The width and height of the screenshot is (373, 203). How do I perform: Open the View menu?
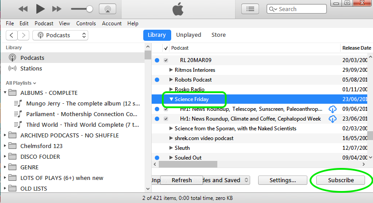point(64,23)
